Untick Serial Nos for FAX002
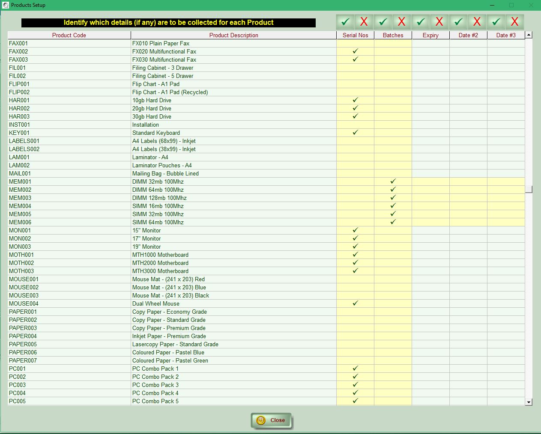Viewport: 541px width, 434px height. tap(356, 51)
